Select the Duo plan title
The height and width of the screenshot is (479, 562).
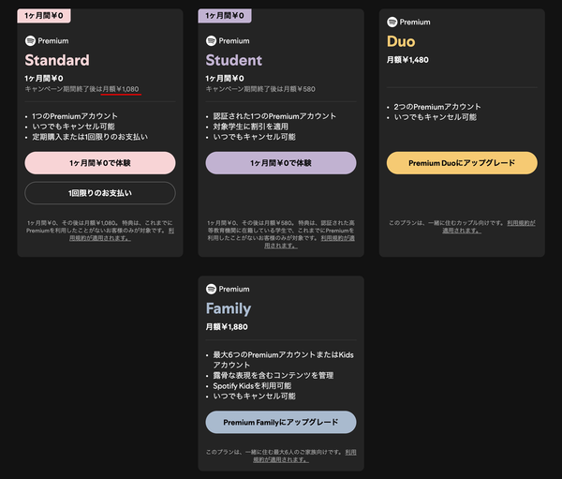(x=401, y=41)
